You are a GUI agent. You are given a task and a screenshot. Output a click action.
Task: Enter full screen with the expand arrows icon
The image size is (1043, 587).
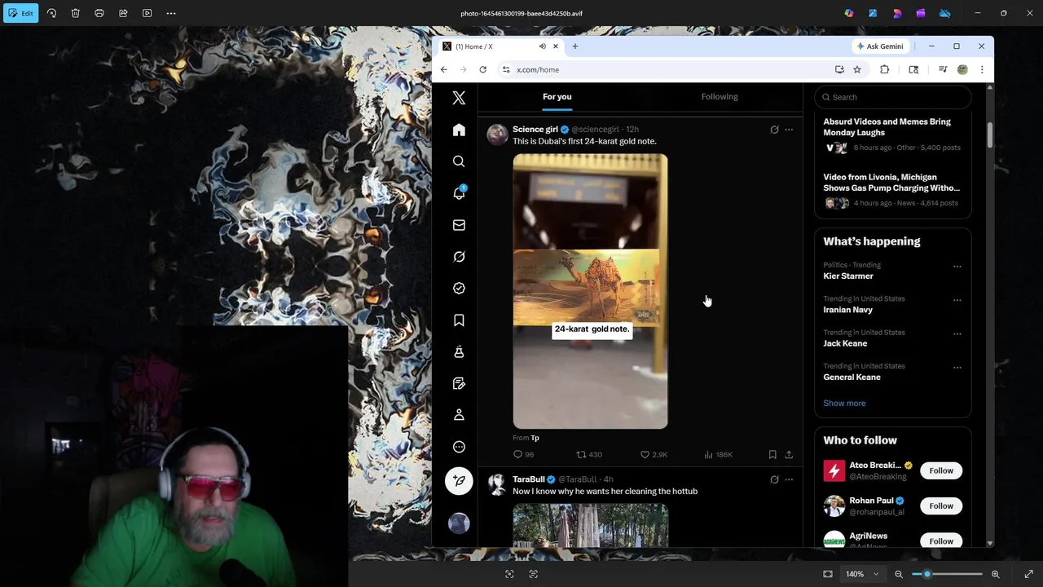(x=1028, y=574)
